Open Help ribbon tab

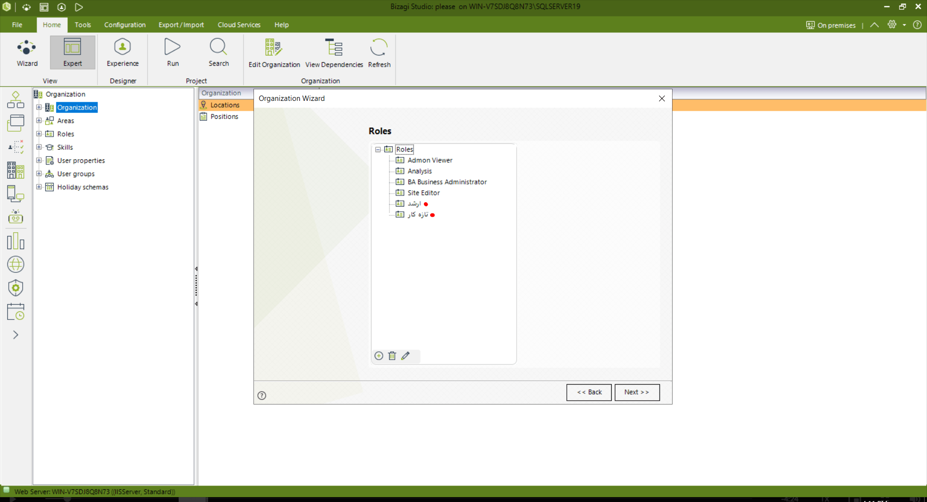[x=281, y=25]
